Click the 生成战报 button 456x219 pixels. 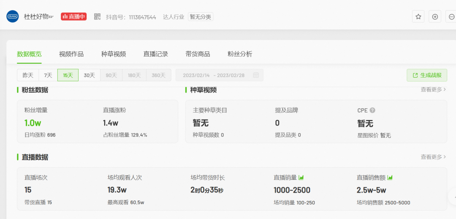[427, 75]
